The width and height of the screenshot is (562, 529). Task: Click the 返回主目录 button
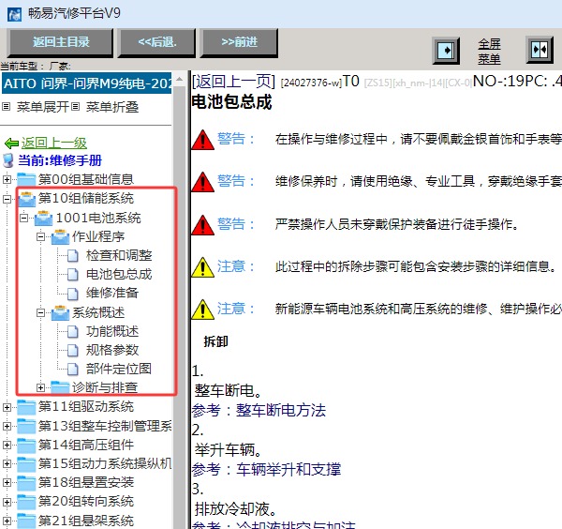tap(61, 42)
